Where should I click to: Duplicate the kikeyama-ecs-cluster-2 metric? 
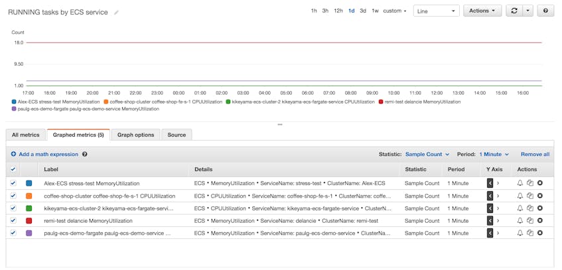point(530,208)
